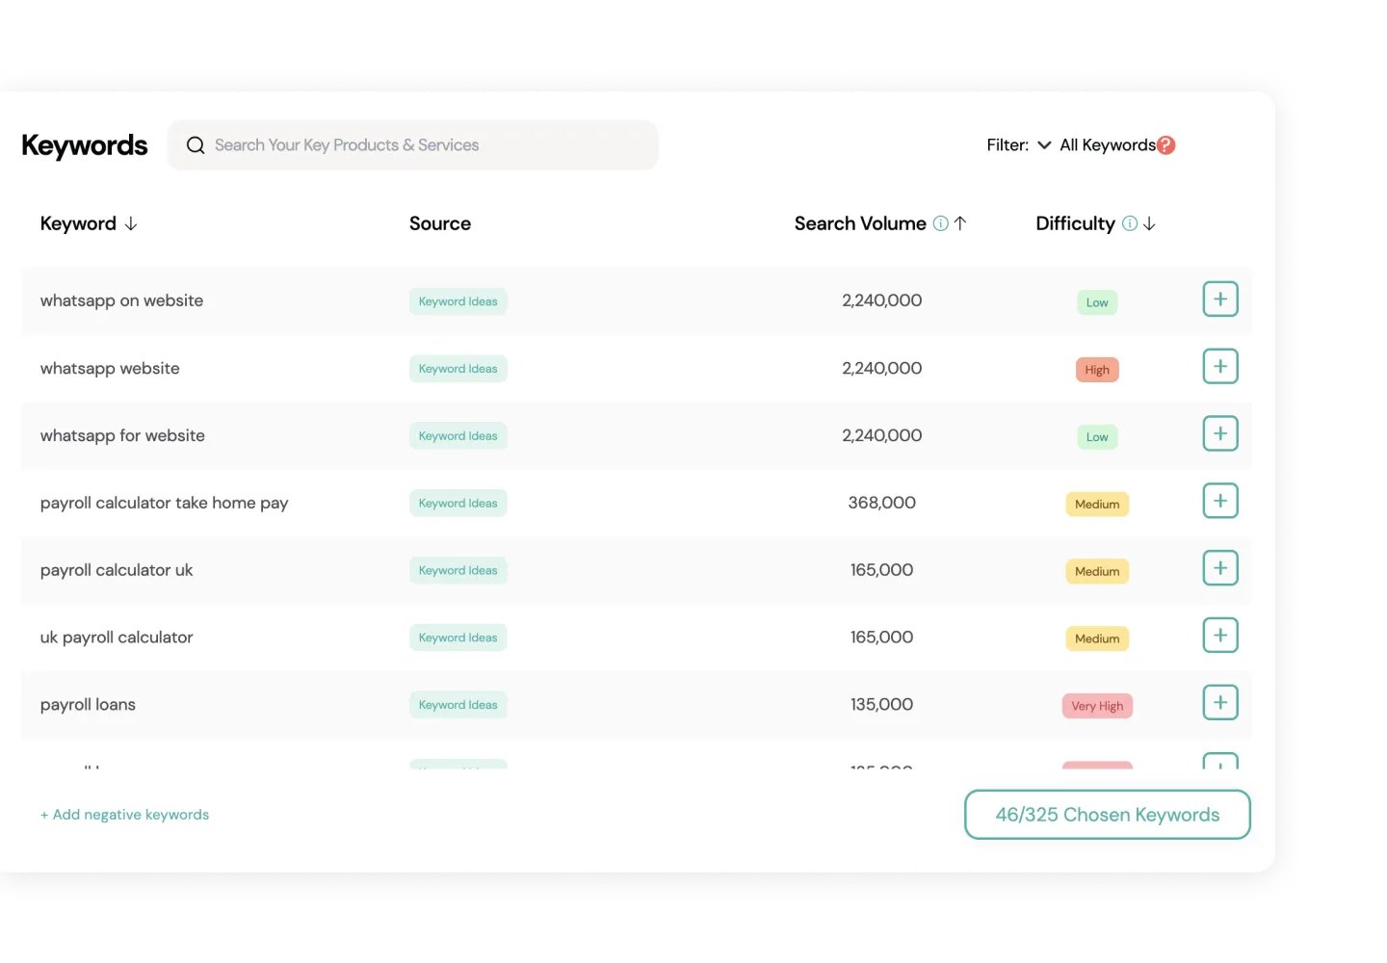The height and width of the screenshot is (963, 1387).
Task: Click 165,000 volume for 'uk payroll calculator'
Action: click(x=882, y=638)
